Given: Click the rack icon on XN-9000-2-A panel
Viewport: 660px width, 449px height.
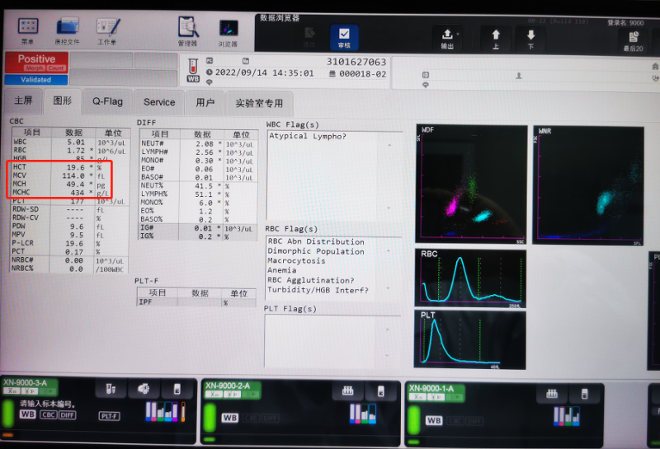Looking at the screenshot, I should (x=348, y=391).
